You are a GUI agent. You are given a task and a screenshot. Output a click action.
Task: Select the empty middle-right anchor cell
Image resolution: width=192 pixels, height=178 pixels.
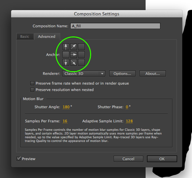click(x=81, y=55)
